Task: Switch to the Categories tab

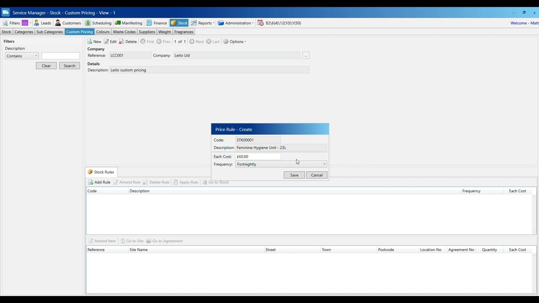Action: 24,32
